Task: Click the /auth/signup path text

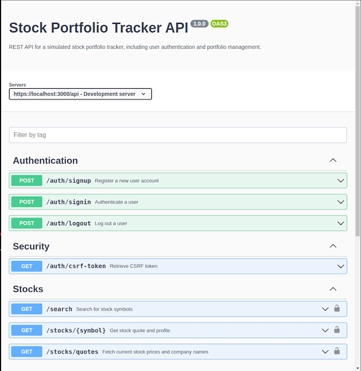Action: [68, 181]
